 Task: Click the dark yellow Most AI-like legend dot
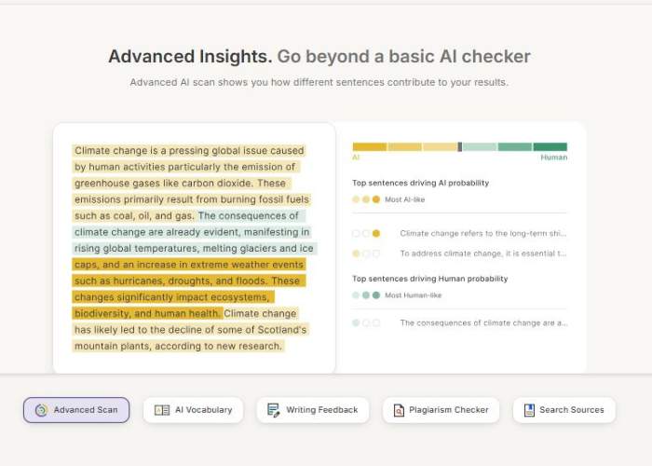tap(376, 199)
